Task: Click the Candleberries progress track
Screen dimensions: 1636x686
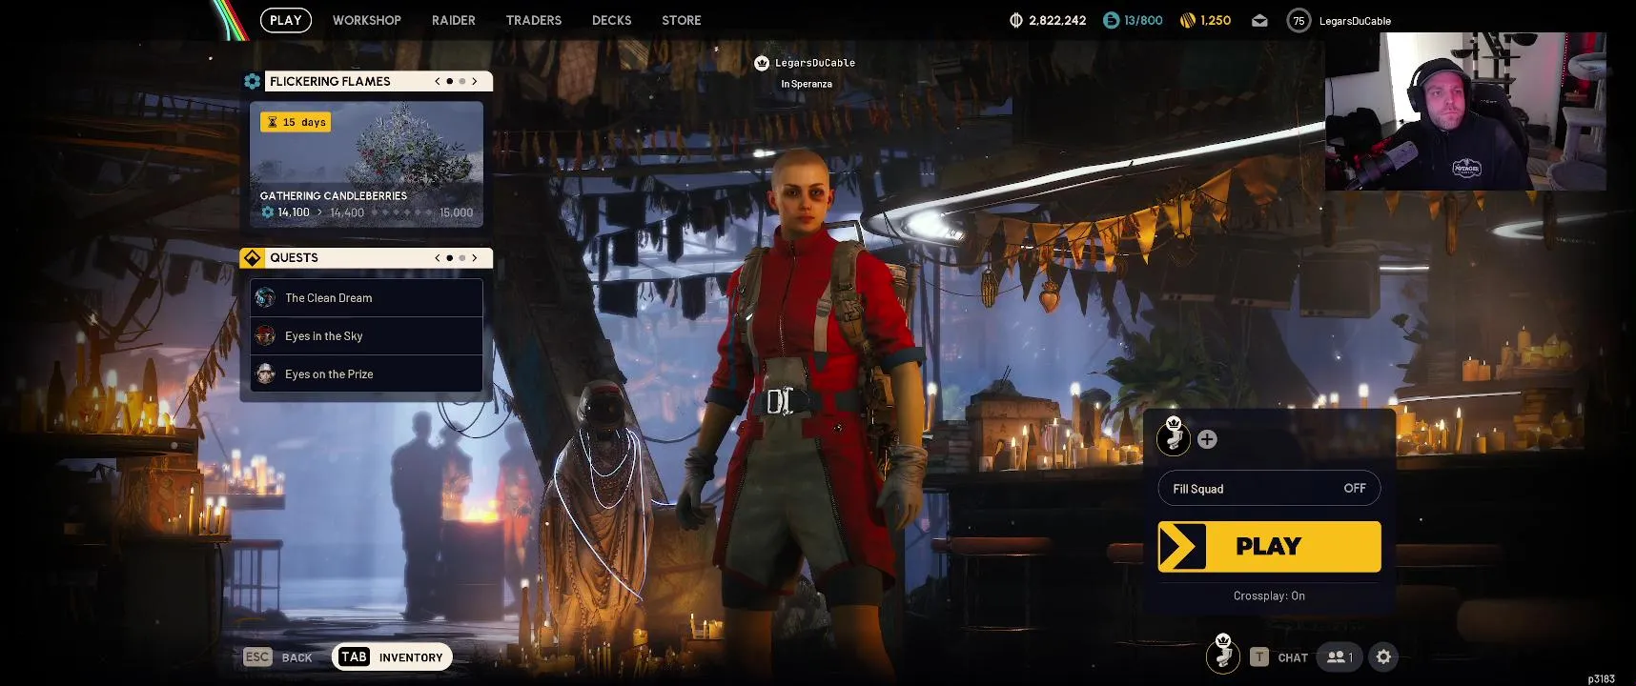Action: [403, 212]
